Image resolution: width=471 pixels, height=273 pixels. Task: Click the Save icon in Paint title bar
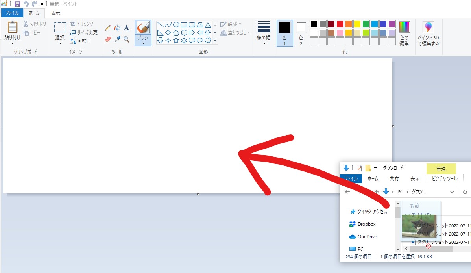click(17, 4)
